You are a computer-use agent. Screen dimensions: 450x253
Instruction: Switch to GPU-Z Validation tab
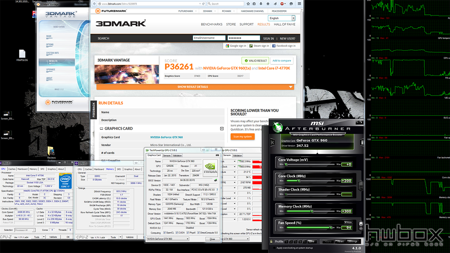click(178, 155)
